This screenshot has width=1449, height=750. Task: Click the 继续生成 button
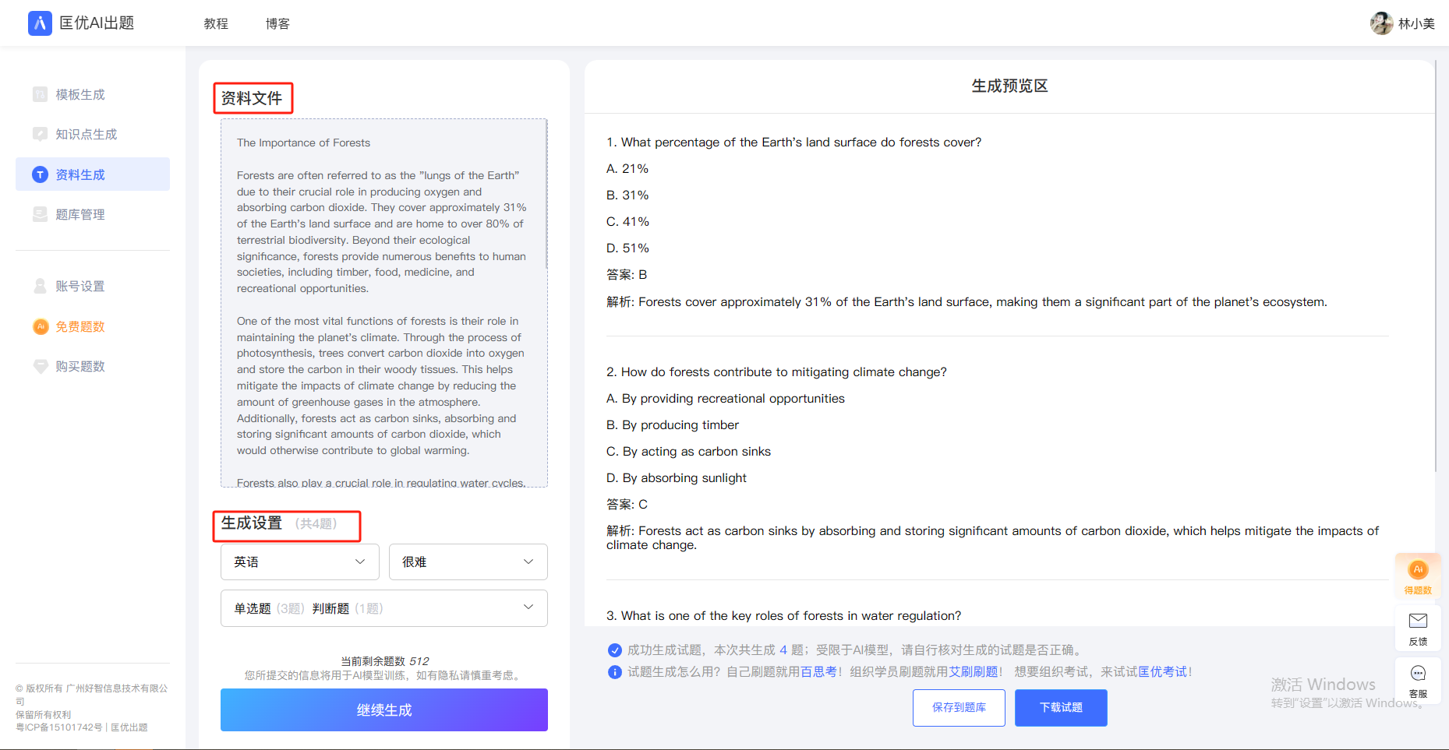coord(384,710)
